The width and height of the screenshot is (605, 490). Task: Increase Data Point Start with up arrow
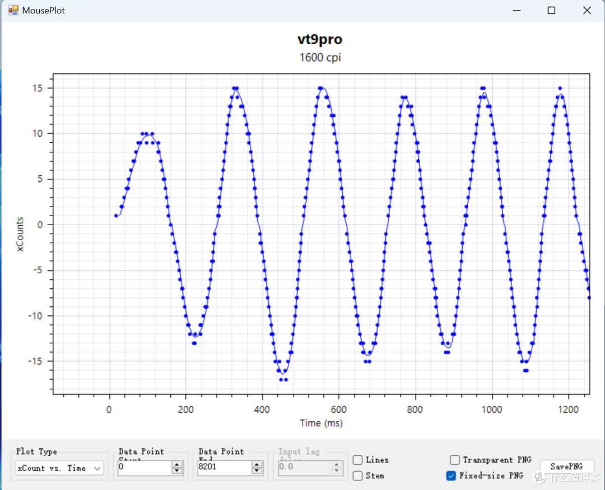(x=176, y=465)
